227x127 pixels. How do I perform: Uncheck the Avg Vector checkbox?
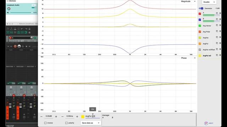pos(200,26)
